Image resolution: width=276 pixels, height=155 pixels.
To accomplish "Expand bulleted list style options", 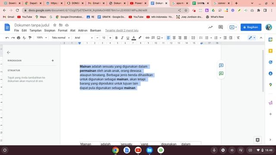I will (211, 38).
